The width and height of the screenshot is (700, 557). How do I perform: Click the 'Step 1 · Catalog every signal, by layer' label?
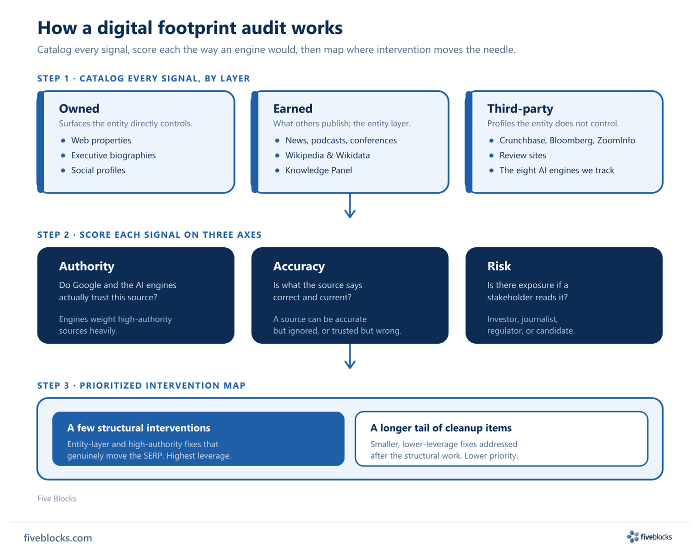(143, 78)
